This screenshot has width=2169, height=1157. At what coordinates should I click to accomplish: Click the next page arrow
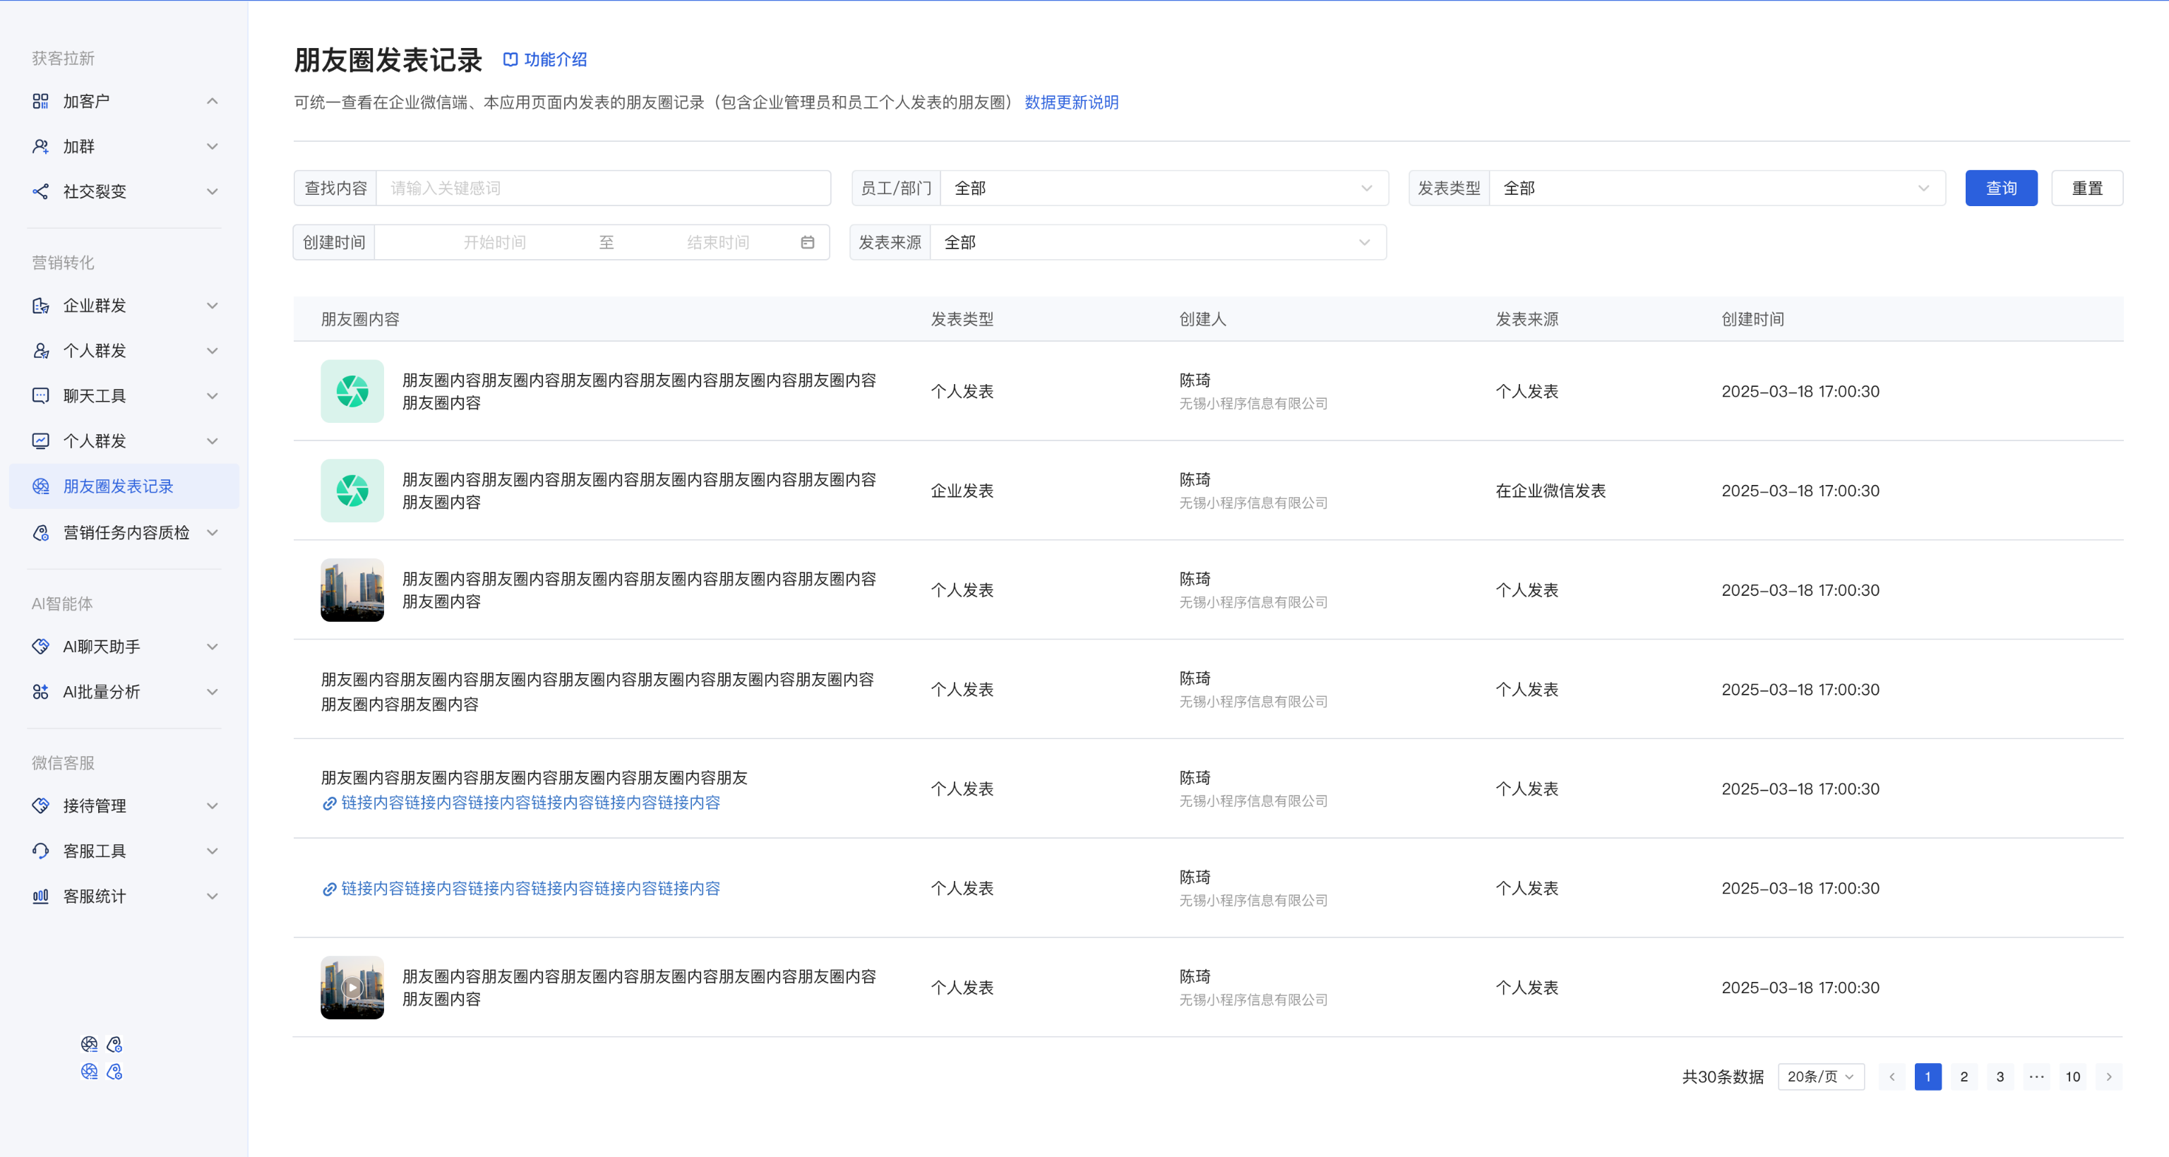pos(2109,1076)
